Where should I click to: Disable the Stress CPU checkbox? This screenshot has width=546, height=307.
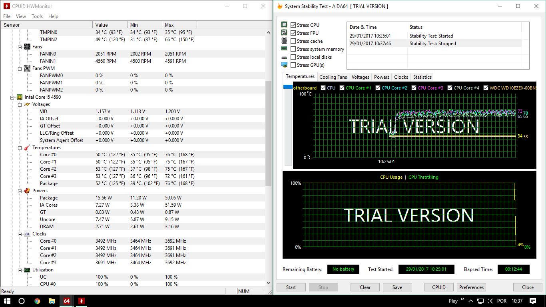pos(293,25)
